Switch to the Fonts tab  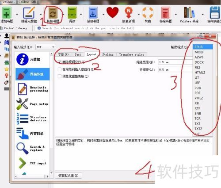coord(63,54)
